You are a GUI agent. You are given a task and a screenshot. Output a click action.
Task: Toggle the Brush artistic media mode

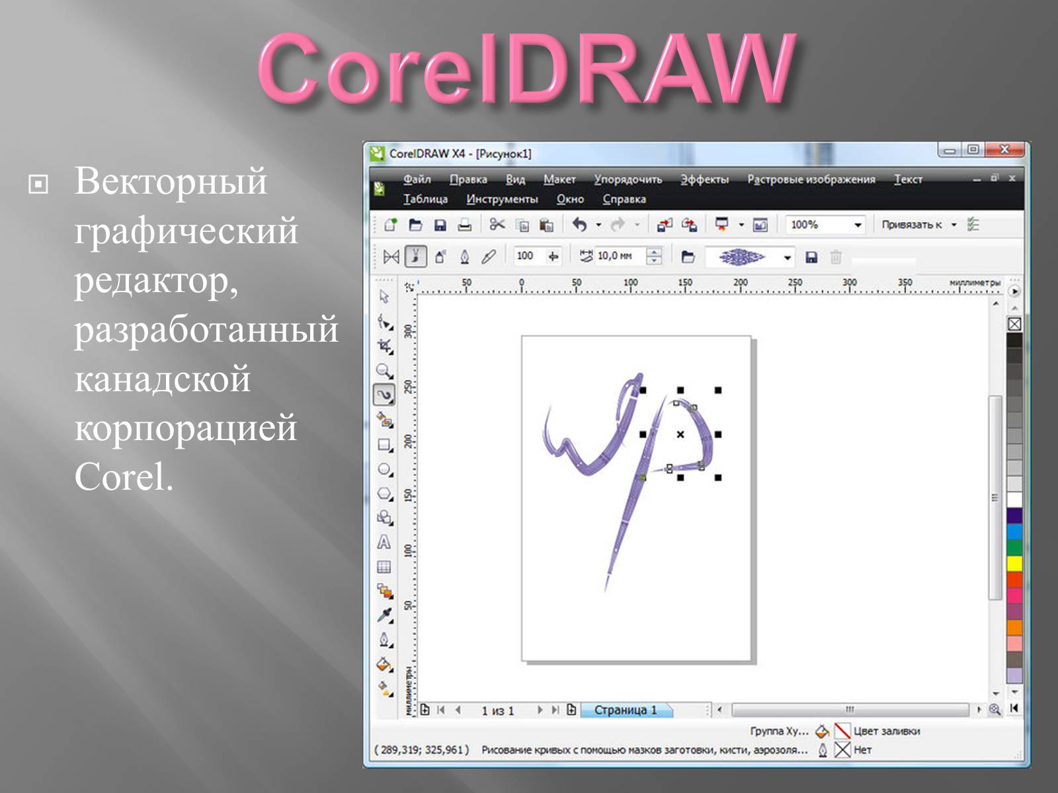click(x=415, y=256)
